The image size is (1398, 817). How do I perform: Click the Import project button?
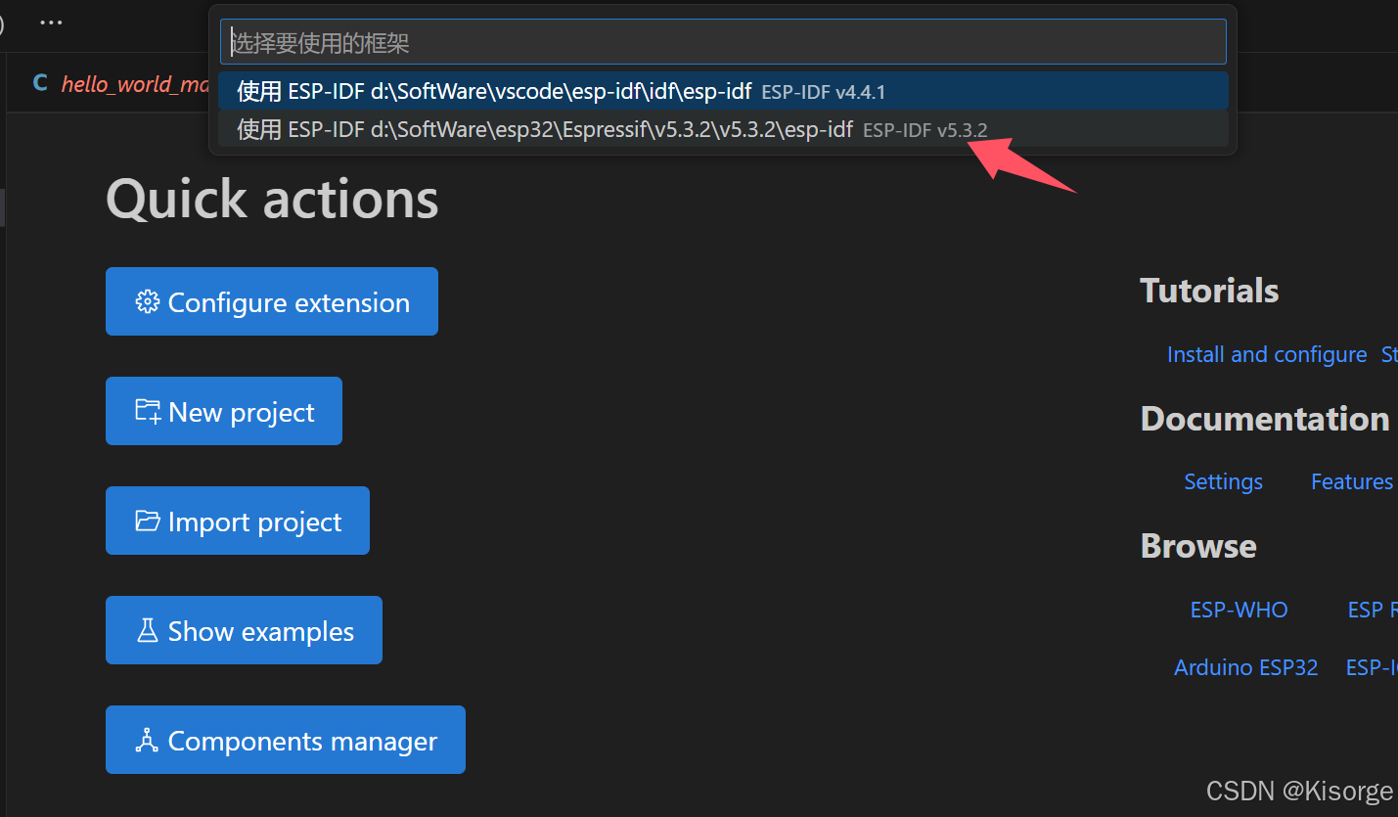pos(238,521)
